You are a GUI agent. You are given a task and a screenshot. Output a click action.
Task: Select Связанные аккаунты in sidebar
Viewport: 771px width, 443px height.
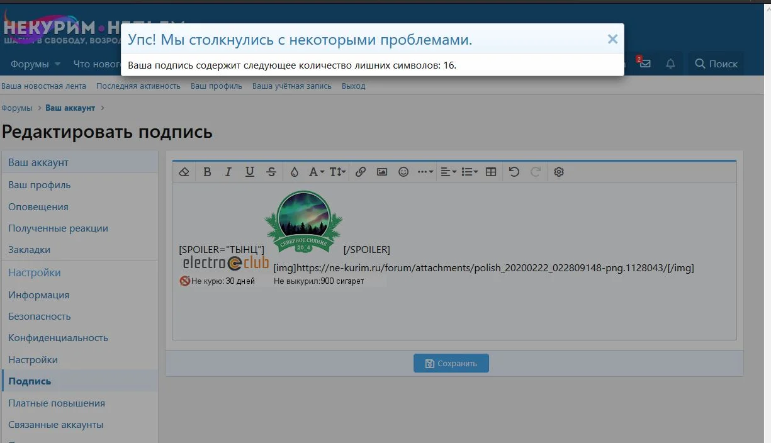click(x=80, y=425)
